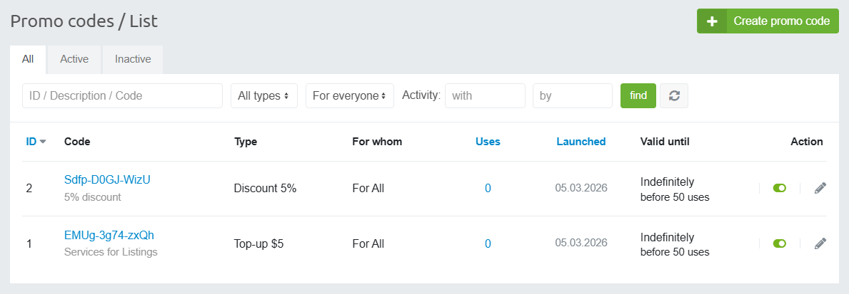Edit promo code EMUg-3g74-zxQh with pencil icon

(x=820, y=243)
